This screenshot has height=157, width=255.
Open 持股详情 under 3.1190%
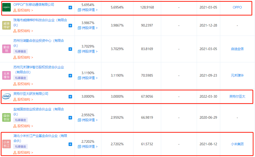[88, 78]
